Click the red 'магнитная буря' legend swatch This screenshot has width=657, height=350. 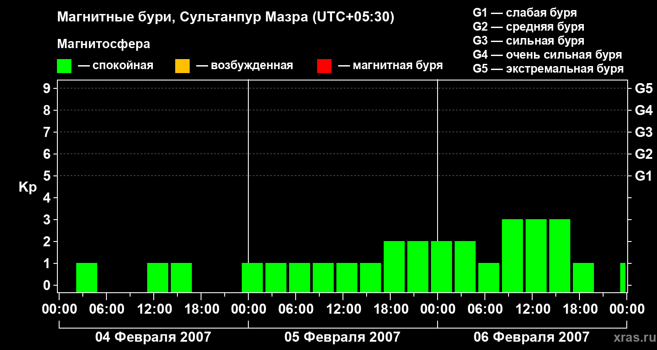324,66
